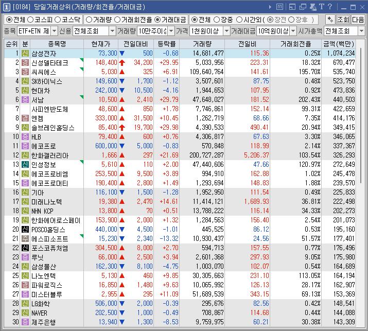Screen dimensions: 368x331
Task: Open the 거래량 10만주이상 dropdown
Action: point(171,31)
